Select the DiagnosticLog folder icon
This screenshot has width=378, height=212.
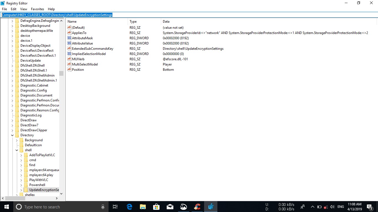click(17, 115)
